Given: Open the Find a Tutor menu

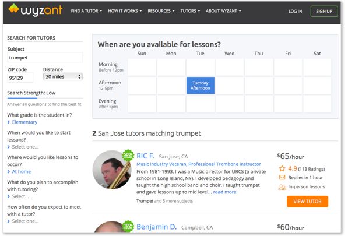Looking at the screenshot, I should click(x=86, y=11).
